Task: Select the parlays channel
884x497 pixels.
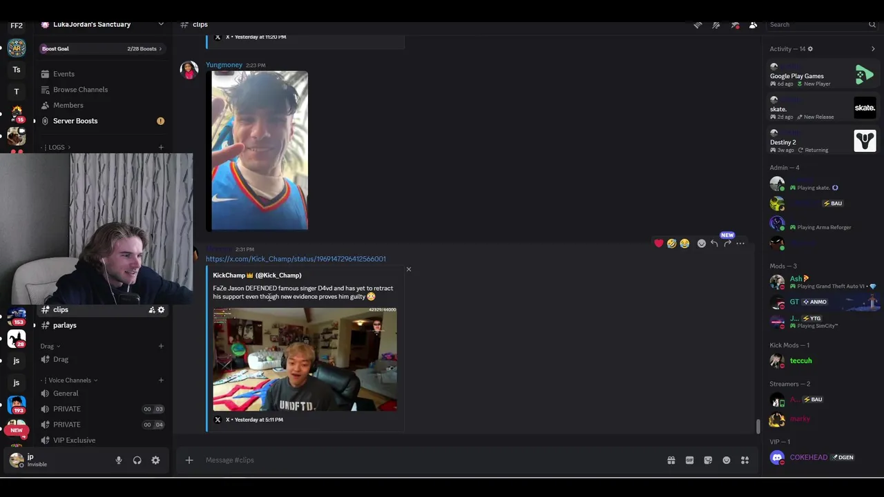Action: tap(102, 325)
